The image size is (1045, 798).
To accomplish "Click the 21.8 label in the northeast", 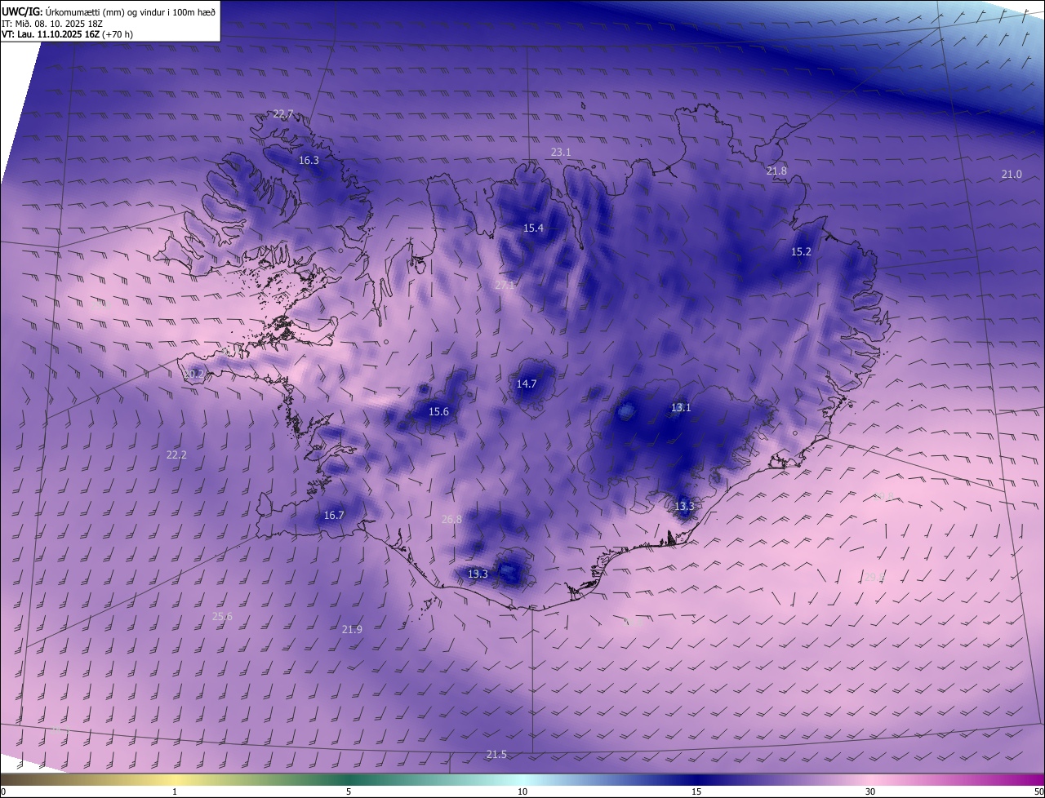I will tap(776, 171).
